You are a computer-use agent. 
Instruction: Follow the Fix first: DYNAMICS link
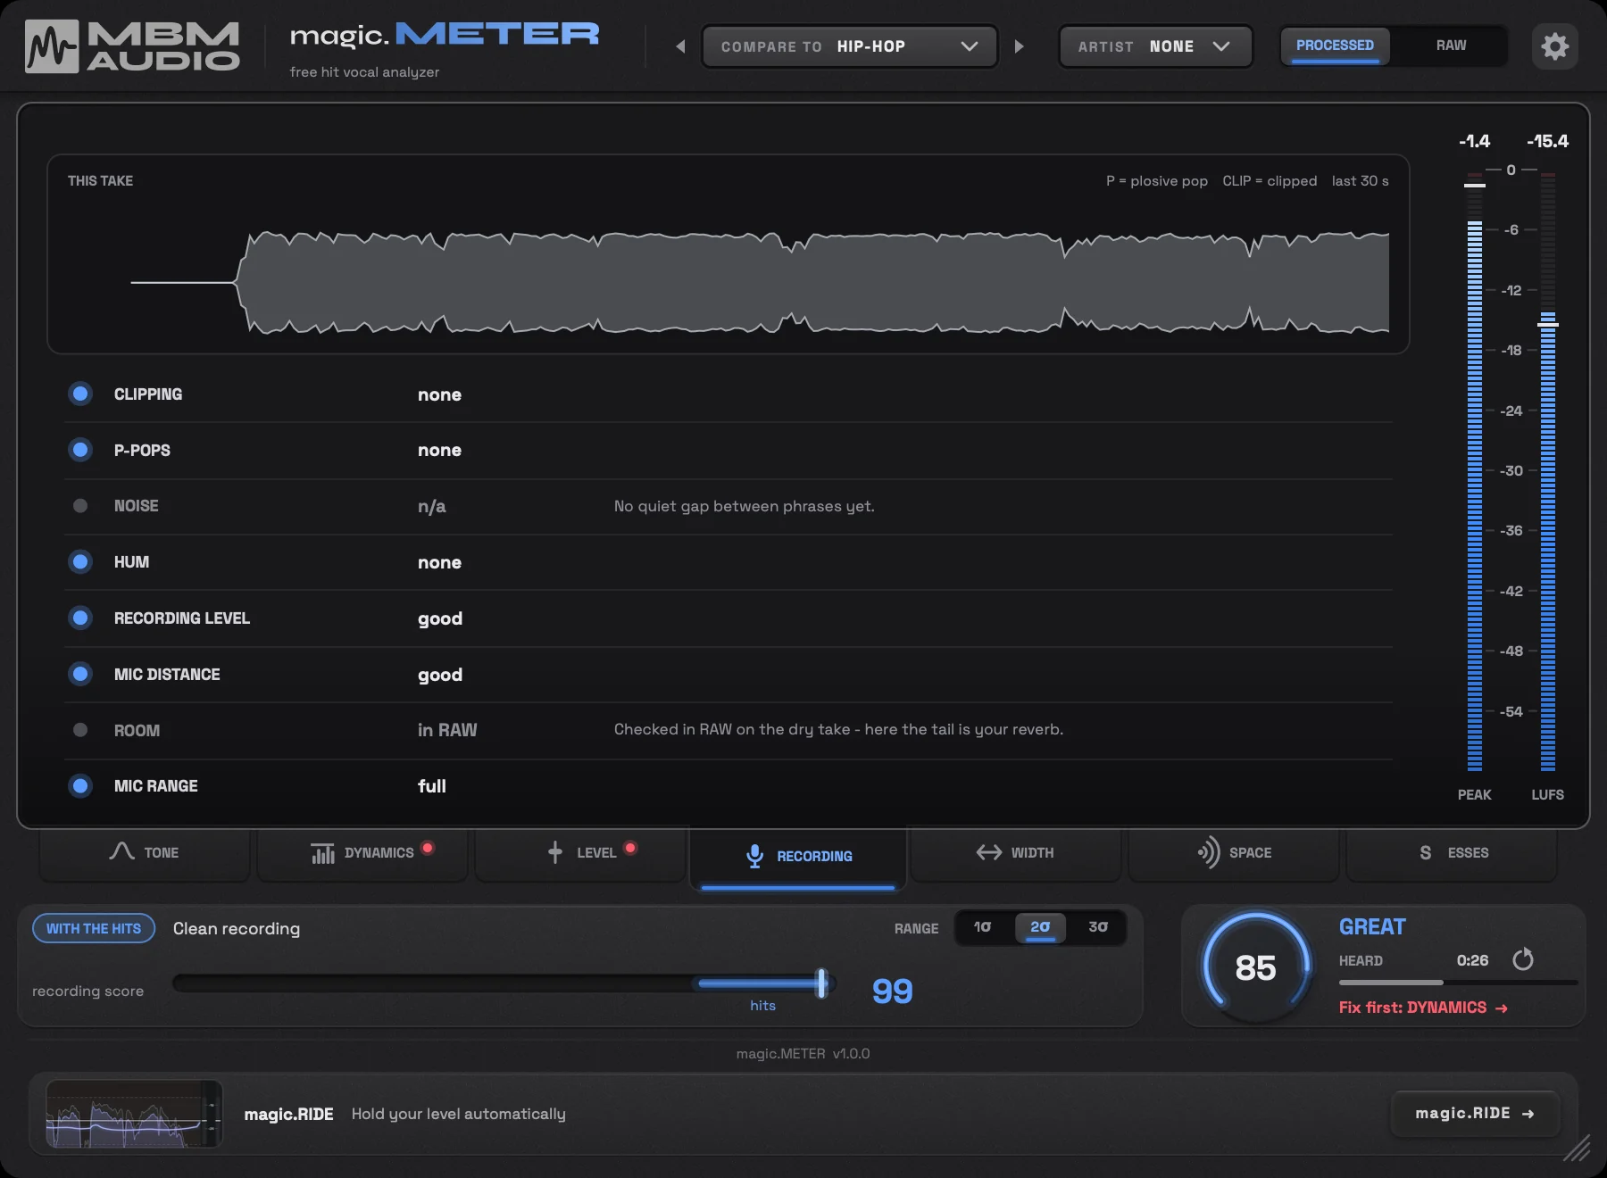click(x=1423, y=1008)
